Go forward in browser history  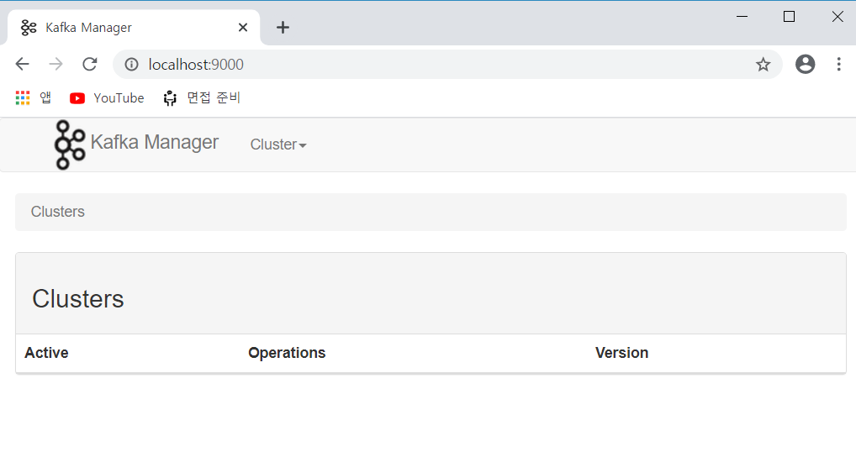55,65
